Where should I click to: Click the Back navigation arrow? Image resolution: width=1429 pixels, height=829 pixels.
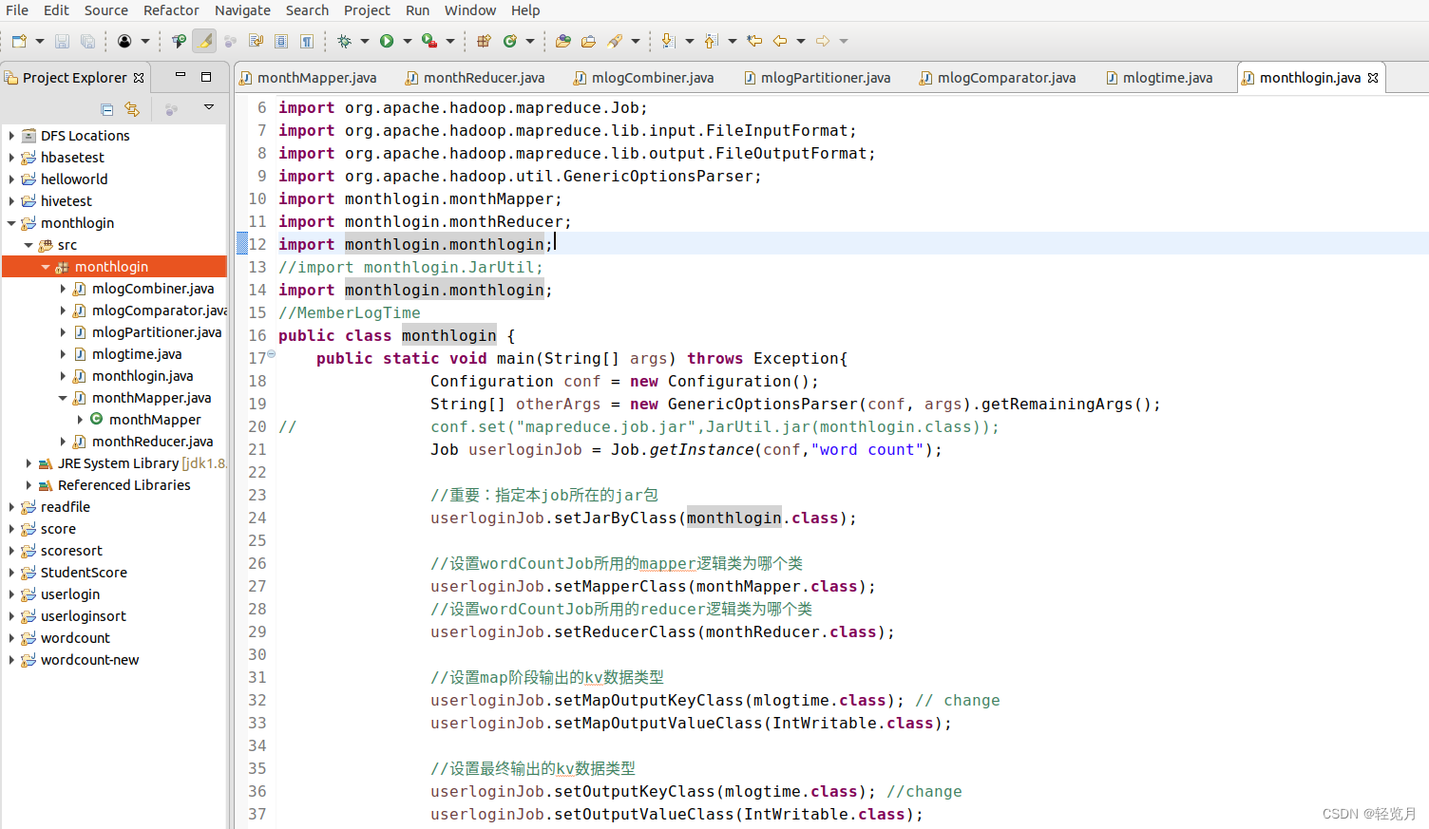coord(781,41)
